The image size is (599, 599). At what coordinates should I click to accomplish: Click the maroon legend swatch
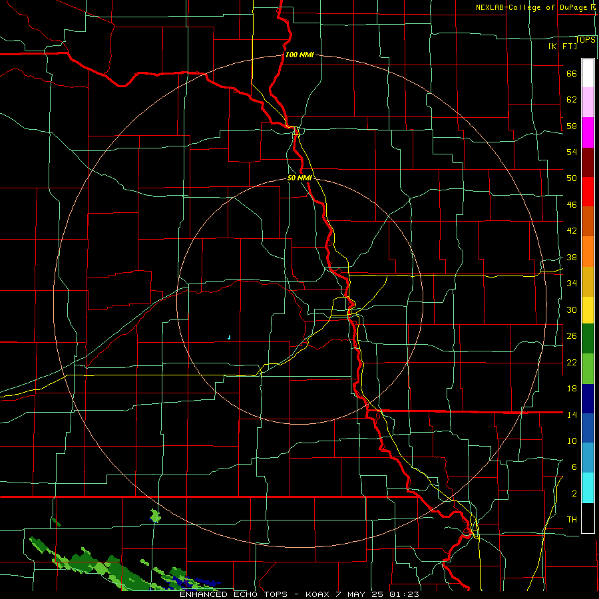click(588, 162)
